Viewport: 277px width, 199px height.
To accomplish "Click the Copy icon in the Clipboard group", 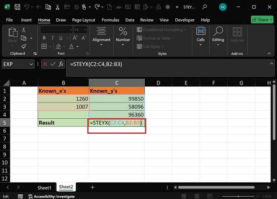I will [x=23, y=38].
